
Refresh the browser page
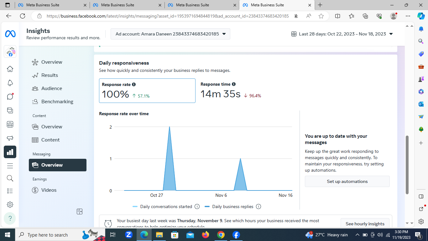[x=23, y=16]
